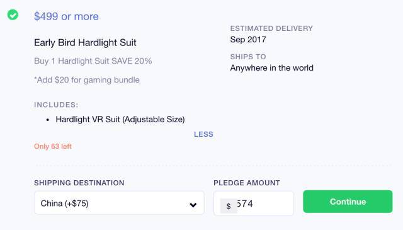Viewport: 403px width, 230px height.
Task: Click the dollar sign currency symbol
Action: (229, 206)
